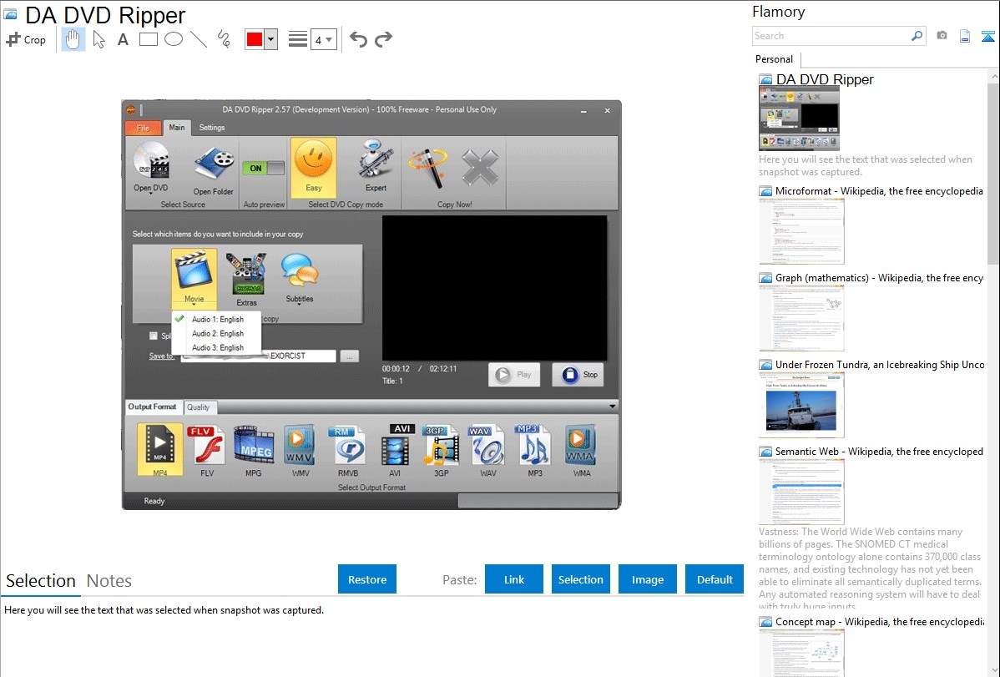
Task: Click the Copy Now magic wand icon
Action: 428,168
